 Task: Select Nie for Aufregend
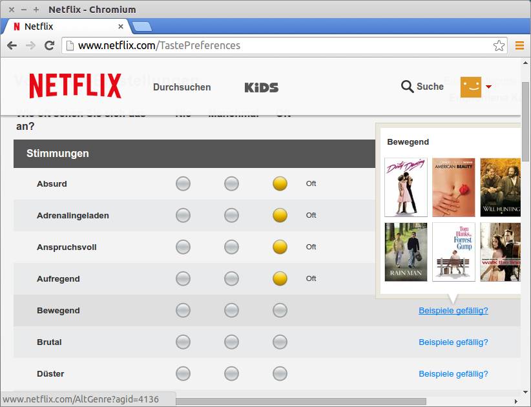183,278
